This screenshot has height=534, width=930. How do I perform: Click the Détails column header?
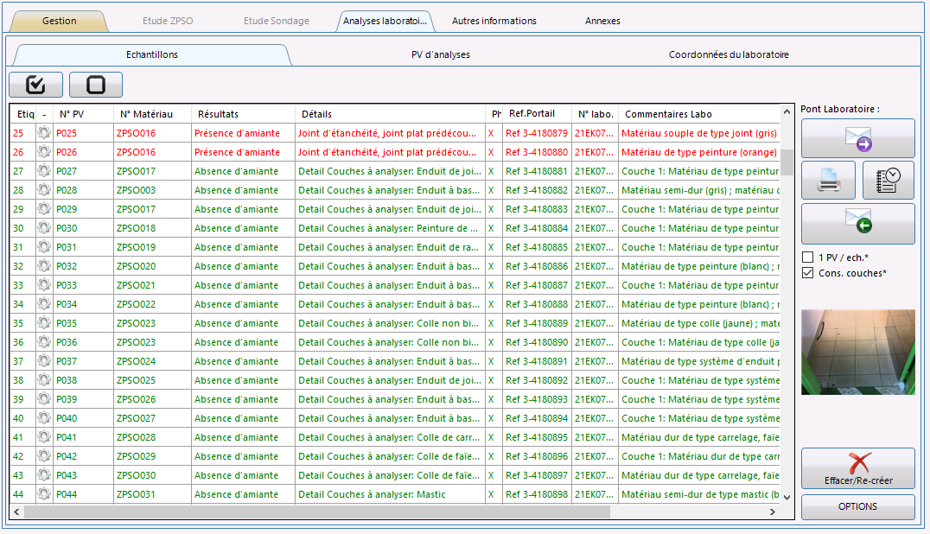point(390,114)
